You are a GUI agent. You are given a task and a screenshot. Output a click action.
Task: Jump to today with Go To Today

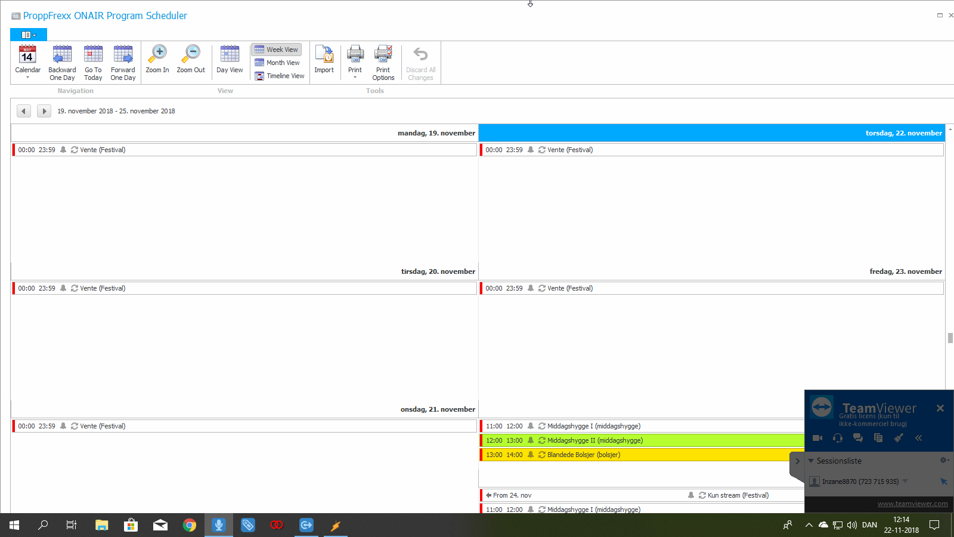pos(93,62)
